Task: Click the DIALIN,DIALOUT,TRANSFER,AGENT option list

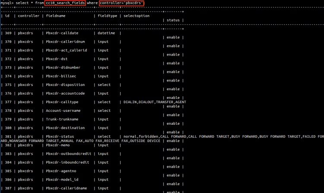Action: point(155,102)
